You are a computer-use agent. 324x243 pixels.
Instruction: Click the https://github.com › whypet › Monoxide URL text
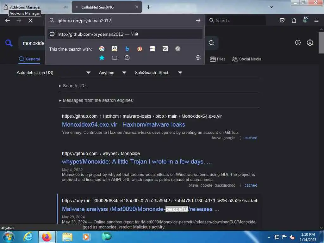coord(101,153)
